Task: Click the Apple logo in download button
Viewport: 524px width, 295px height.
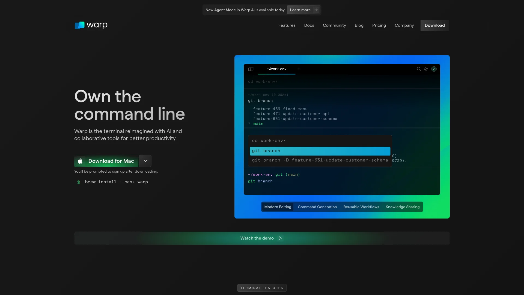Action: click(x=80, y=161)
